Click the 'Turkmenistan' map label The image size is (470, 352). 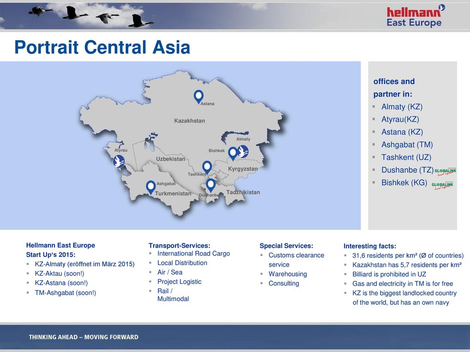[x=173, y=193]
